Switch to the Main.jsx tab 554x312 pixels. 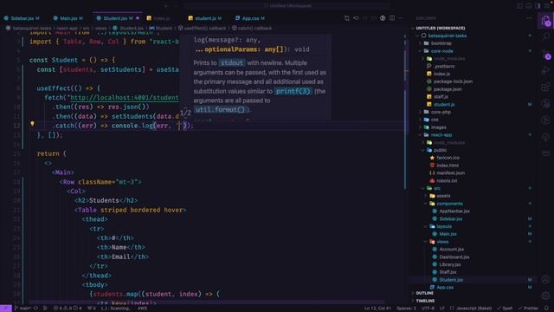[68, 18]
